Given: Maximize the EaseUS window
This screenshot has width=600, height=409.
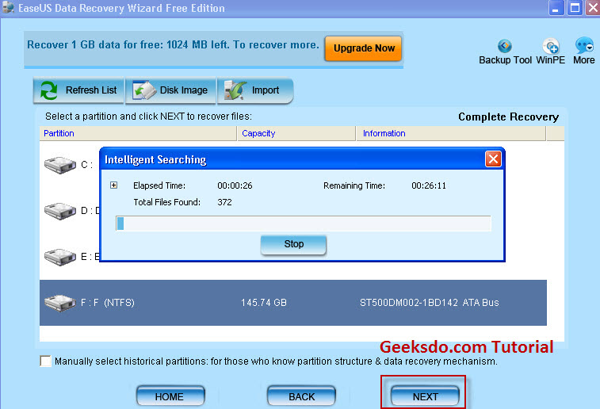Looking at the screenshot, I should click(x=575, y=8).
